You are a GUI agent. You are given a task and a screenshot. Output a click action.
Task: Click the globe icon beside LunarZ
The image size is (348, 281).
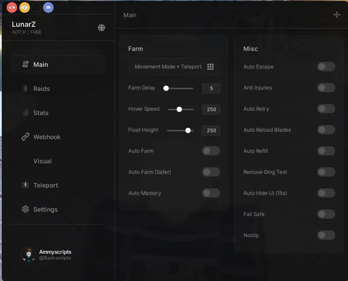[x=101, y=28]
